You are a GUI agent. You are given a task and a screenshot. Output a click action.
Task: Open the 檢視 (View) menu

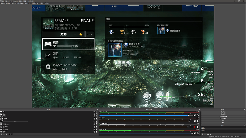(14, 3)
